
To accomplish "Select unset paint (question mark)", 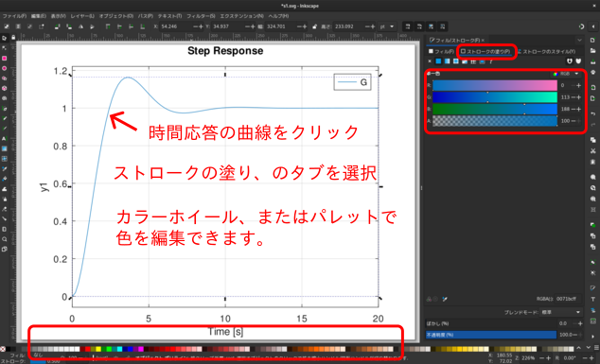I will (491, 61).
